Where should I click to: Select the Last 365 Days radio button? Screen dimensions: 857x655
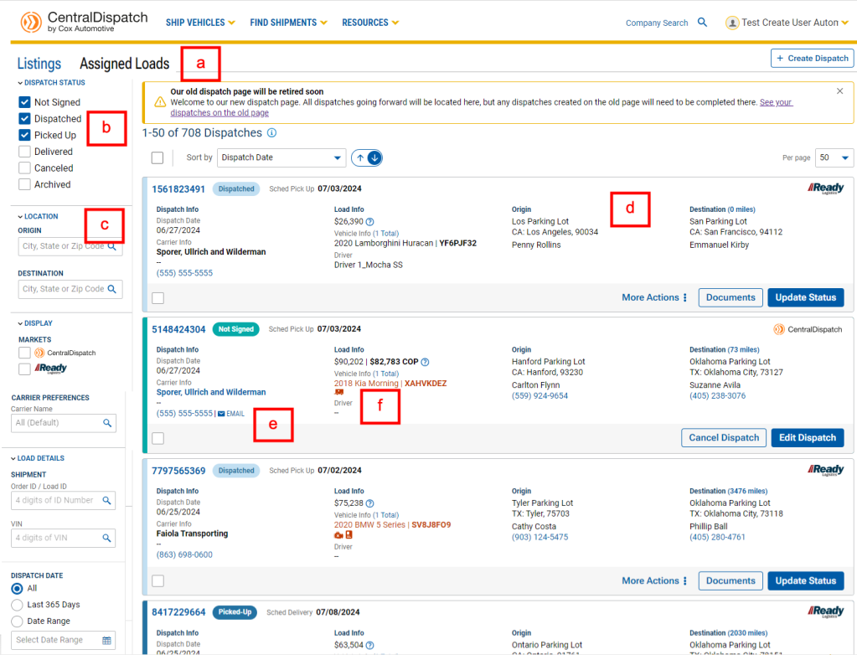17,605
